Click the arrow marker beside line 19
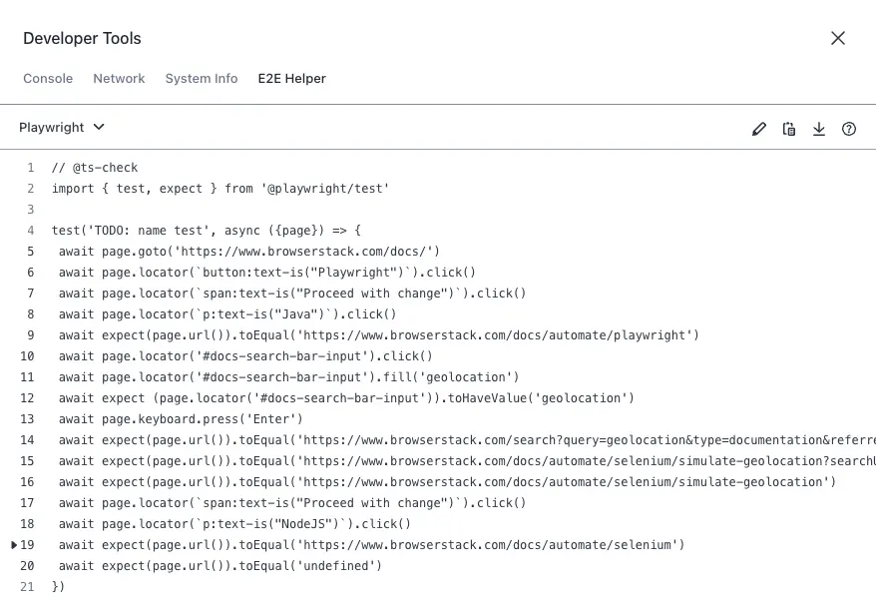Viewport: 876px width, 600px height. (x=14, y=545)
